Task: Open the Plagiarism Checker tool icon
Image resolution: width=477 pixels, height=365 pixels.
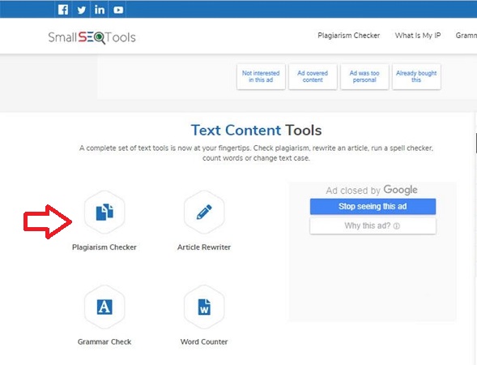Action: [x=104, y=212]
